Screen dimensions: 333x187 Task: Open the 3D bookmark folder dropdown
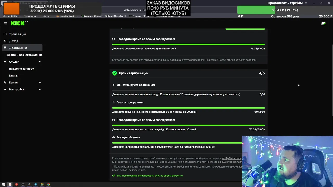(x=181, y=16)
